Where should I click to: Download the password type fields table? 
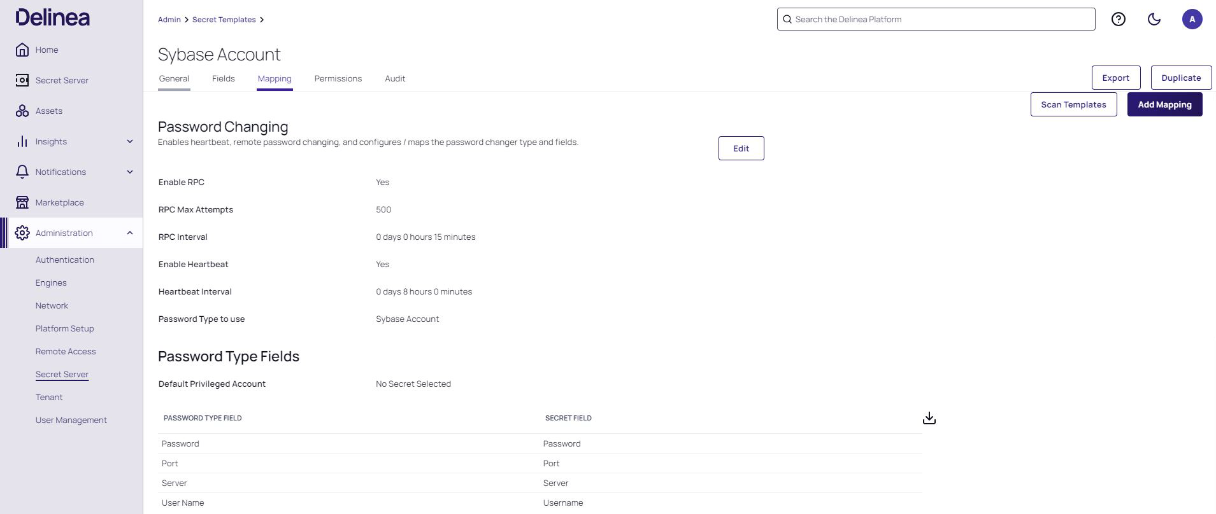point(929,418)
